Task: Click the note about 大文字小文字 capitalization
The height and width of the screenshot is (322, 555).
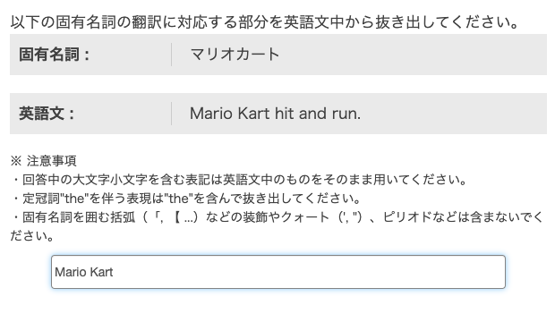Action: pyautogui.click(x=239, y=180)
